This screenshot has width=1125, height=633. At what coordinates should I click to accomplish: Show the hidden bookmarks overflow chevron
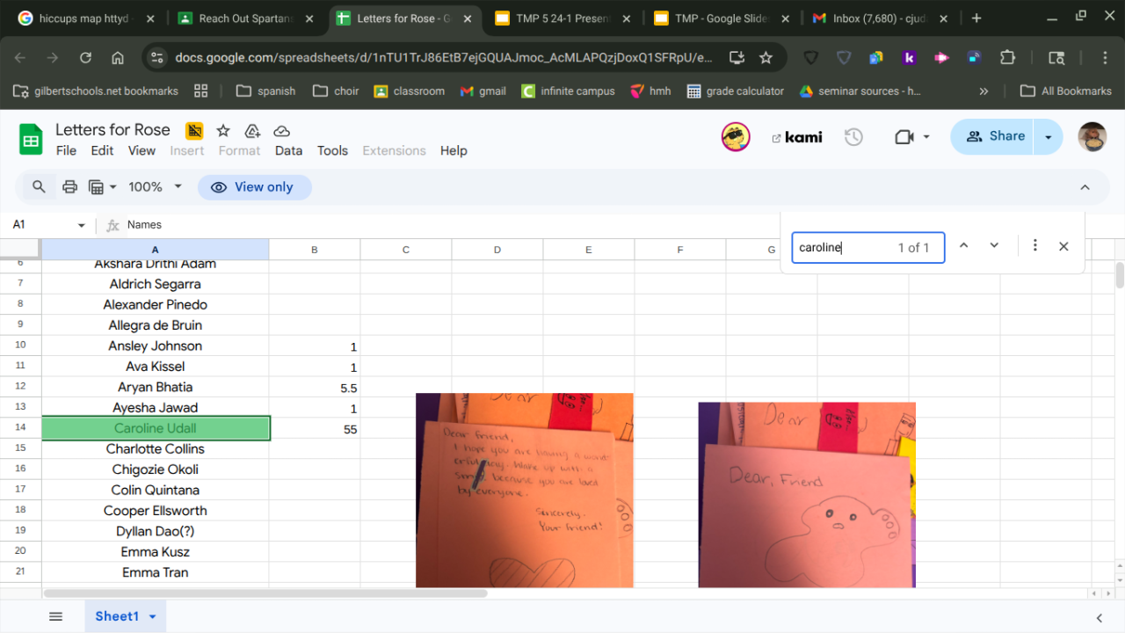click(983, 91)
